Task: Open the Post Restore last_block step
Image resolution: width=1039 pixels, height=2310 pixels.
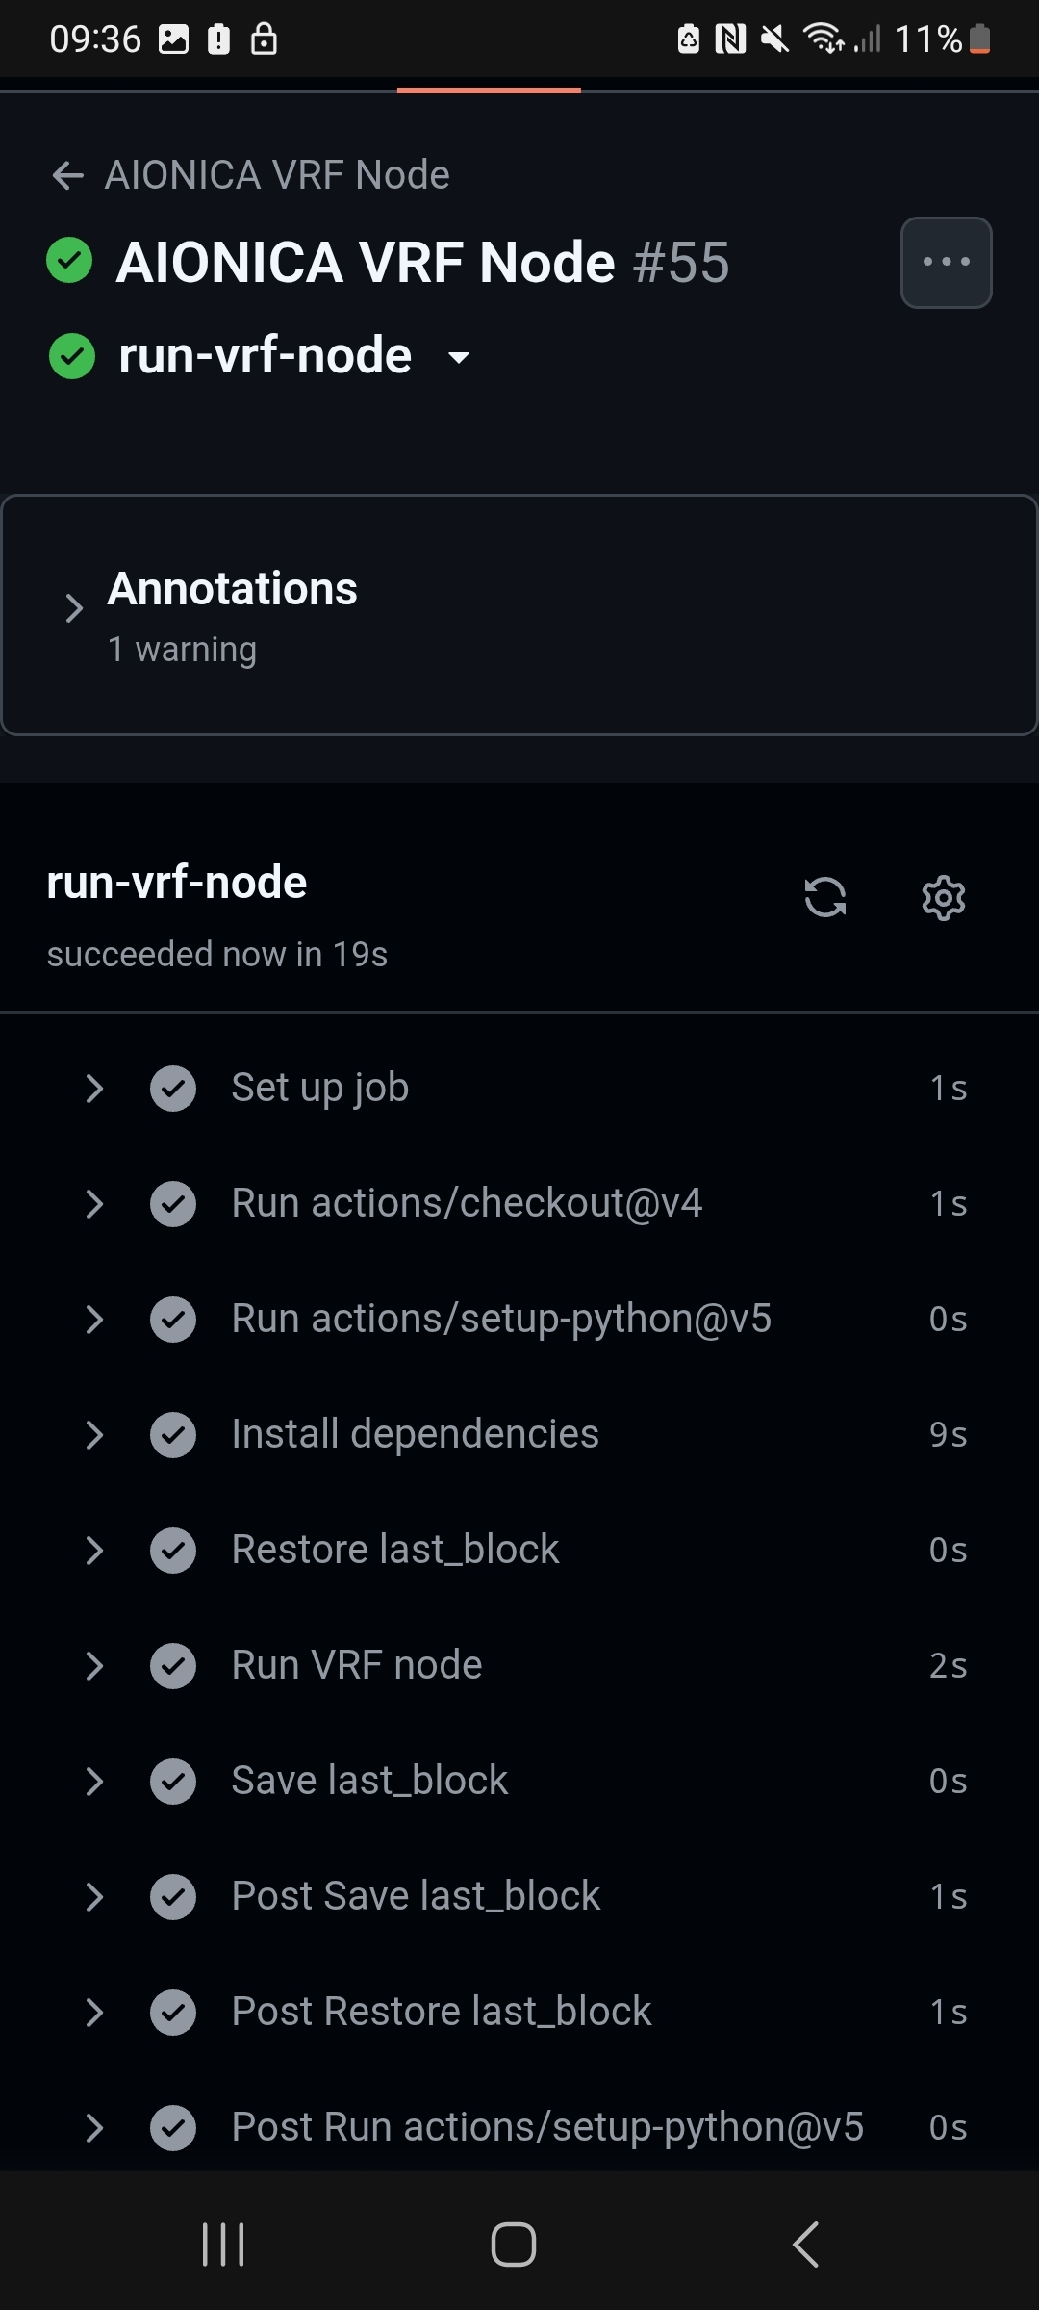Action: (x=442, y=2012)
